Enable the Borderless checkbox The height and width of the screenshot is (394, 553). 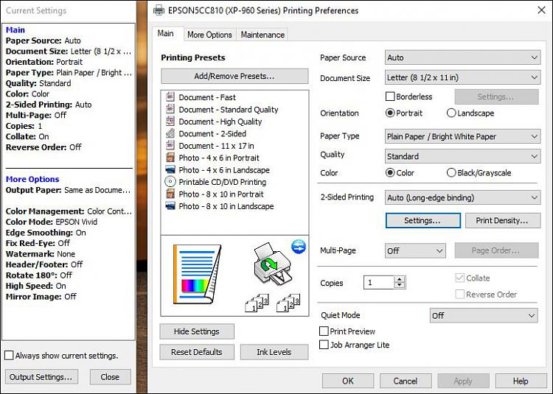tap(390, 96)
